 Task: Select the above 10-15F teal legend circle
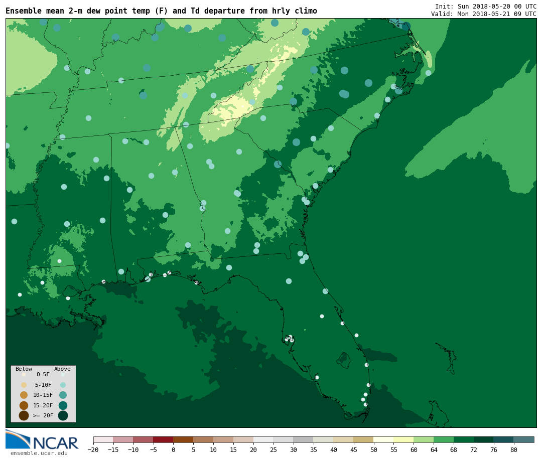point(63,395)
